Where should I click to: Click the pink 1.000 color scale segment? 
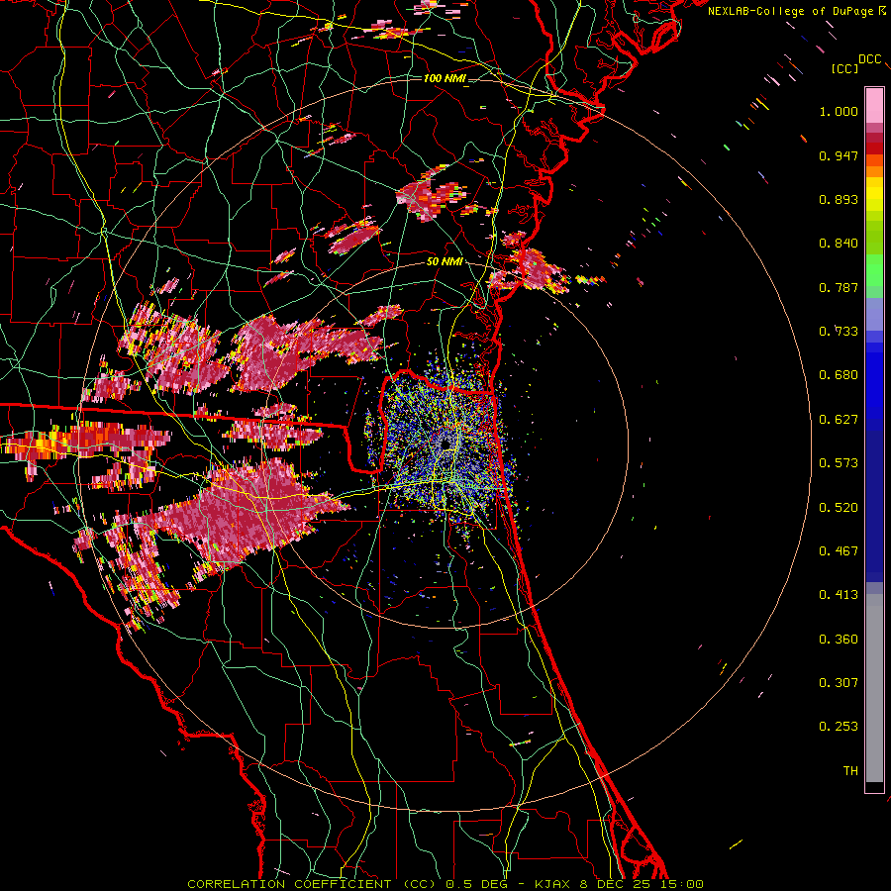coord(874,105)
